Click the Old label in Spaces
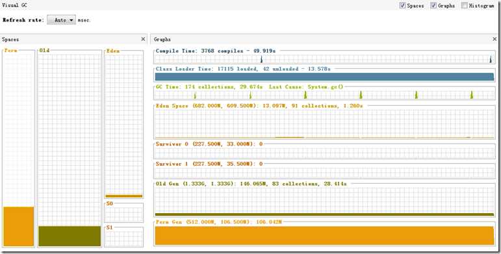 pos(44,51)
